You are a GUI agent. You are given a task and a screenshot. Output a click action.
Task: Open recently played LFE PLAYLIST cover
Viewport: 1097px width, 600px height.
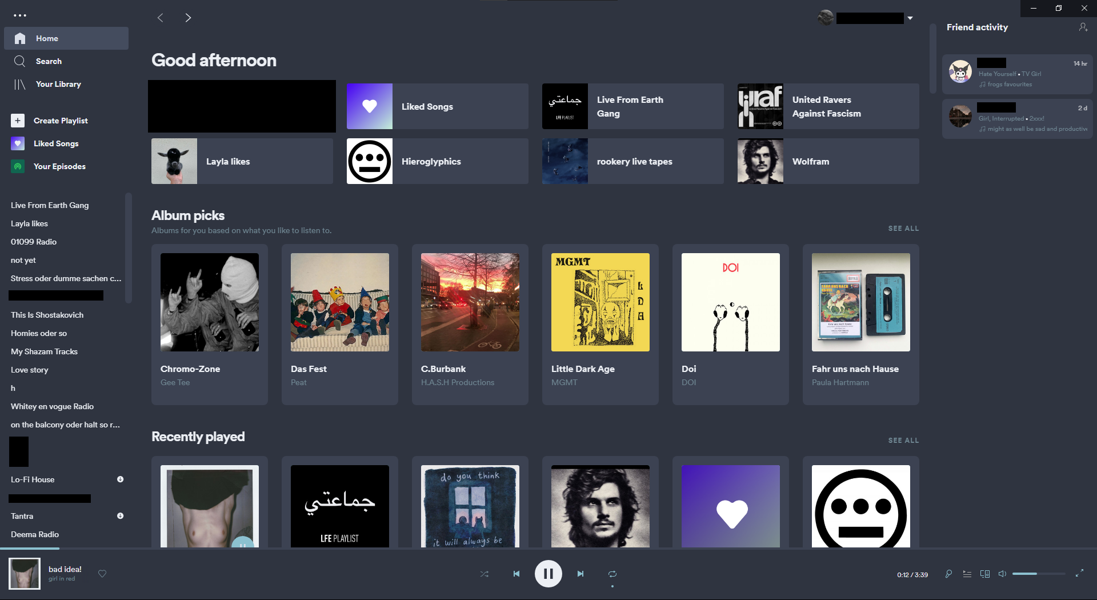pyautogui.click(x=340, y=506)
